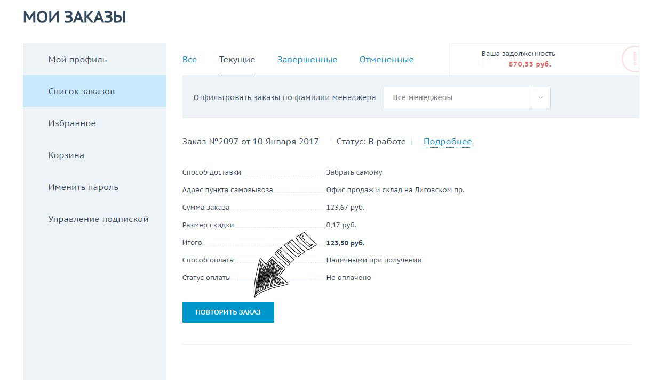The image size is (661, 380).
Task: Open the manager filter dropdown arrow
Action: (540, 98)
